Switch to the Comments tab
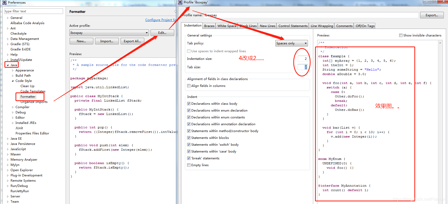Viewport: 448px width, 204px height. point(344,26)
